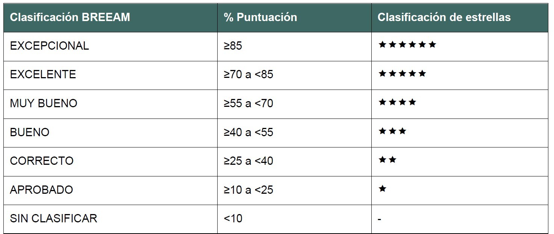
Task: Click the '≥85' score cell
Action: click(294, 47)
